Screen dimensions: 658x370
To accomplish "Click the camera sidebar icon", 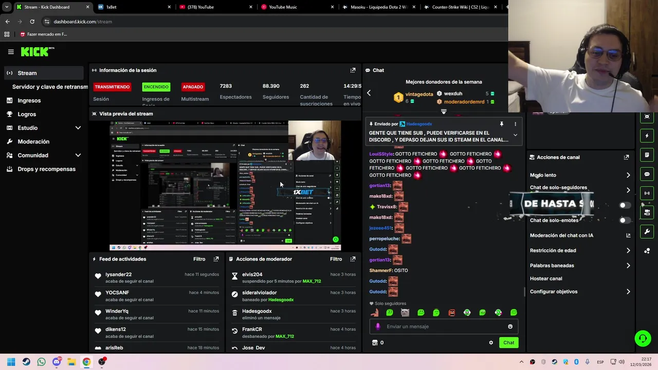I will click(x=647, y=212).
